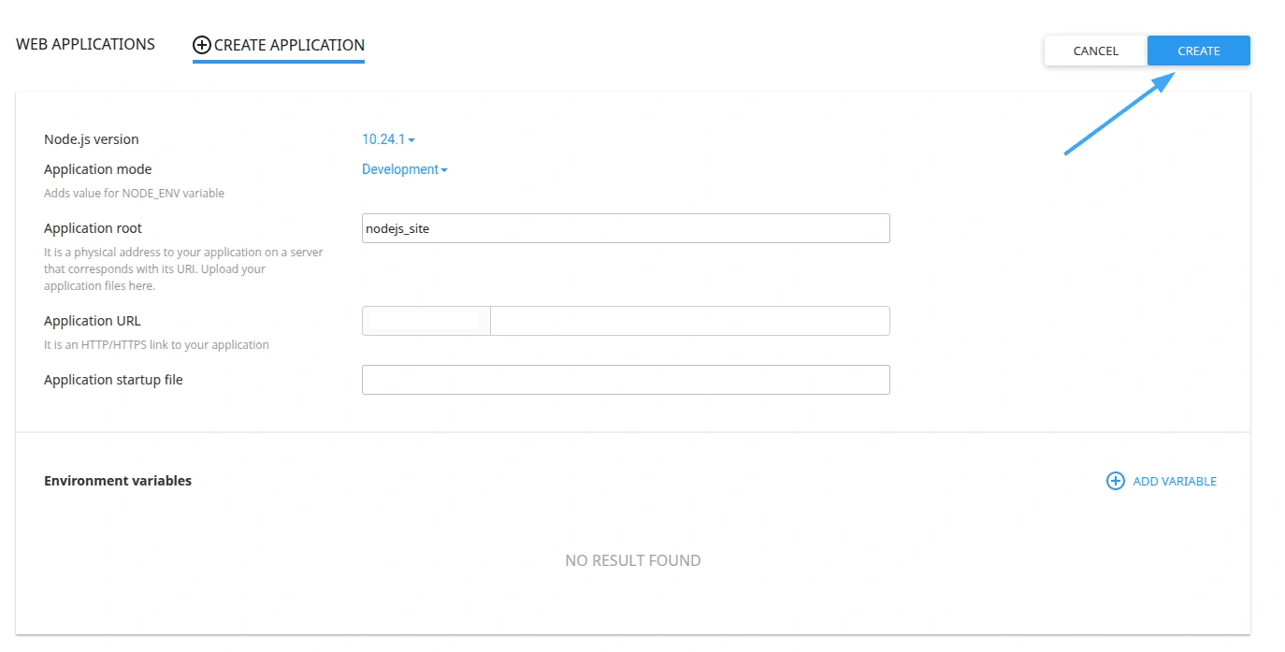Click the ADD VARIABLE link
The image size is (1285, 652).
click(1175, 480)
